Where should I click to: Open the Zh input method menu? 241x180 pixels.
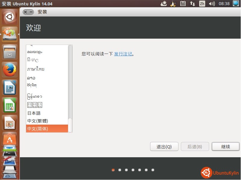[x=202, y=4]
